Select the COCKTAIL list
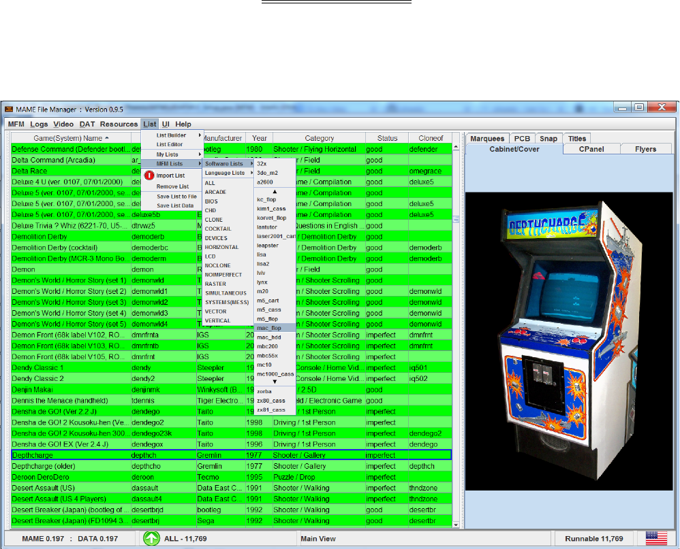Image resolution: width=680 pixels, height=549 pixels. pos(228,229)
